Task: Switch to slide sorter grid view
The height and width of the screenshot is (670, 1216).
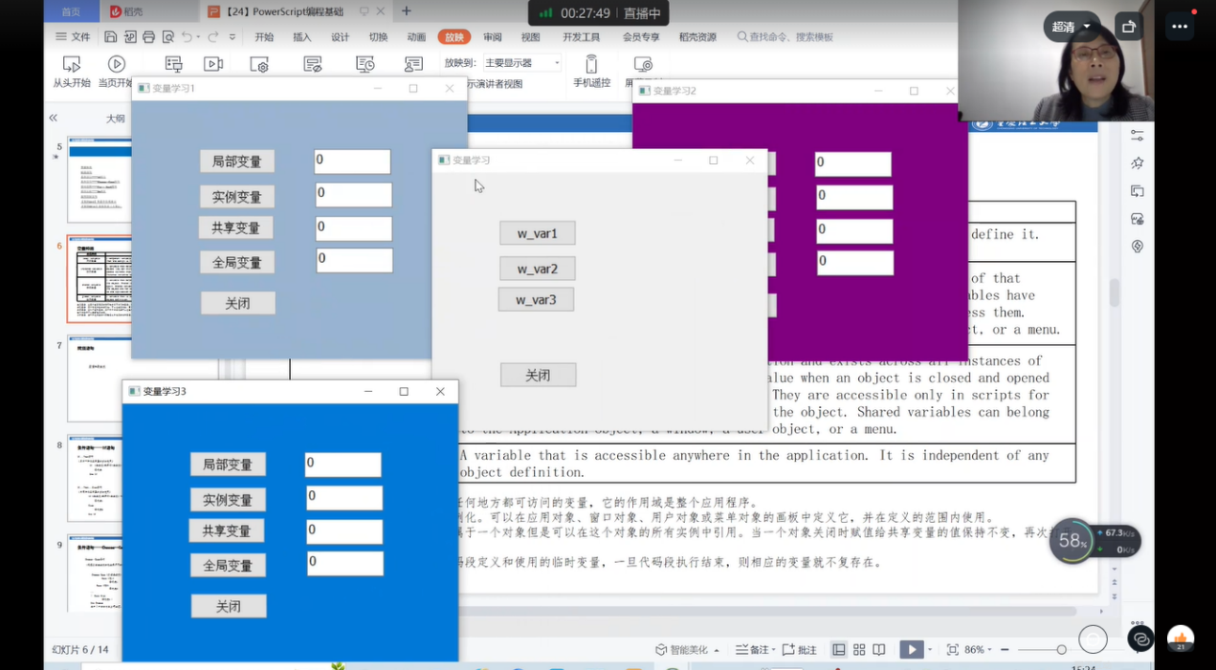Action: [859, 650]
